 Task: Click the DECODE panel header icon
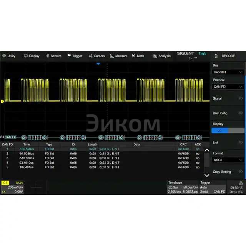pos(216,56)
